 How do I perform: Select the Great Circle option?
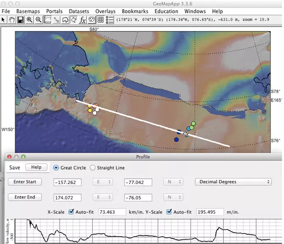[56, 167]
